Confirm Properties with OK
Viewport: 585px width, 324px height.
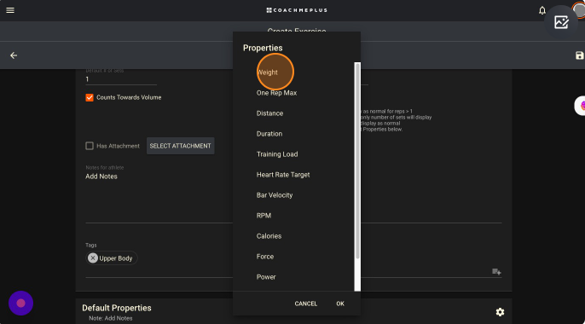340,304
